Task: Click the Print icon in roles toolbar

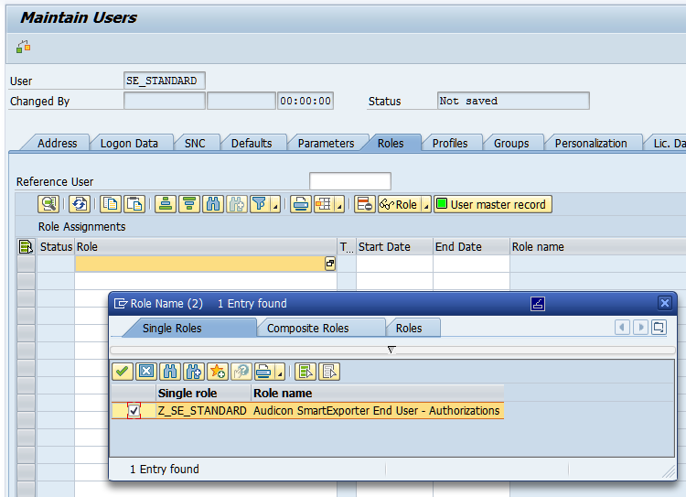Action: coord(300,204)
